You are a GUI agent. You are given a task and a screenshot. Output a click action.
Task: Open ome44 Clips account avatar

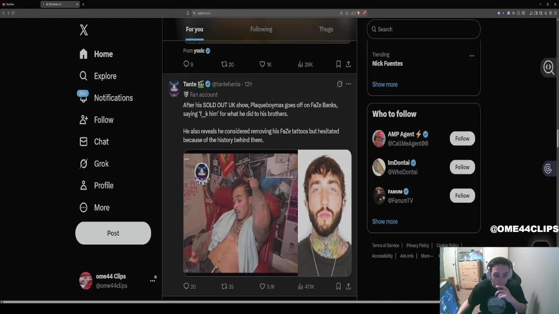click(x=86, y=280)
